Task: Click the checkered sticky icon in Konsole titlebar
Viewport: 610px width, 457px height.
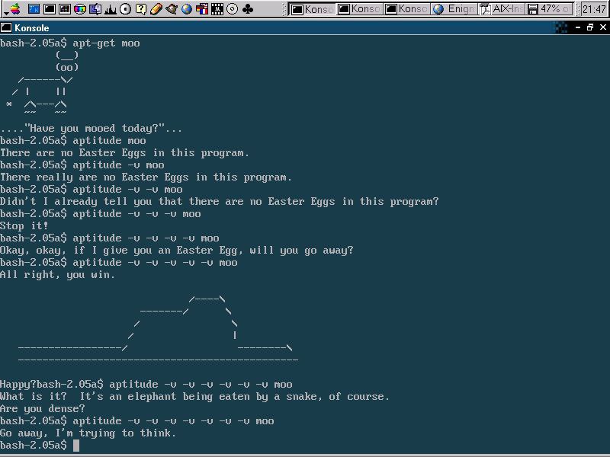Action: [x=560, y=27]
